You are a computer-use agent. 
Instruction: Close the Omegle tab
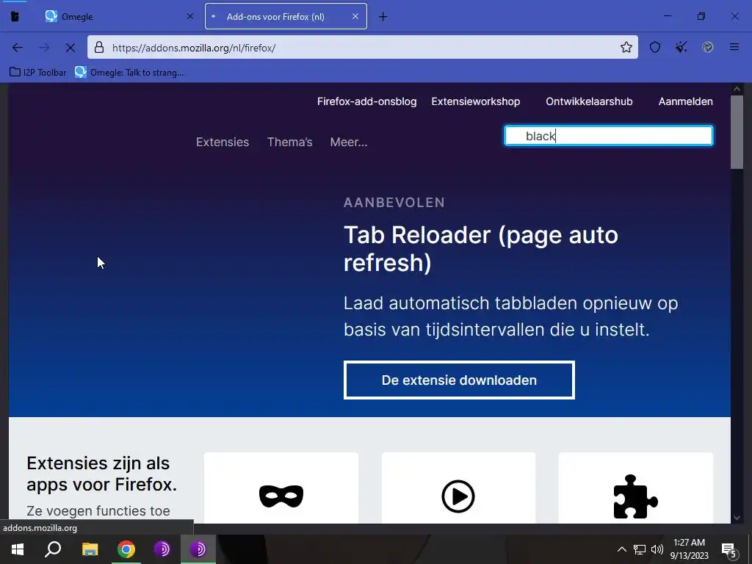pos(190,16)
